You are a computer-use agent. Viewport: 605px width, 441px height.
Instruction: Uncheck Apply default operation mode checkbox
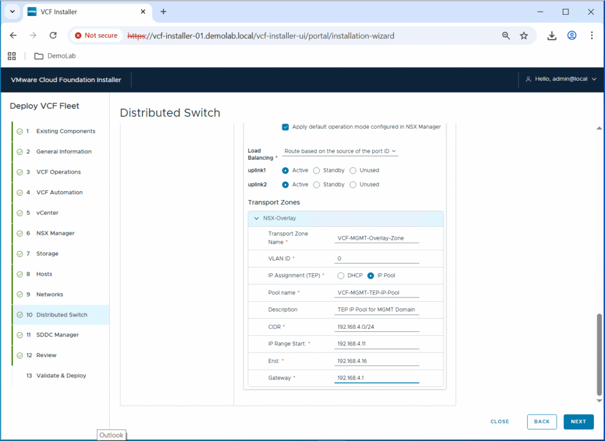pos(285,127)
